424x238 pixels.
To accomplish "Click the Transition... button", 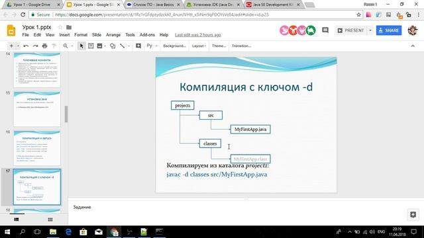I will pyautogui.click(x=241, y=46).
